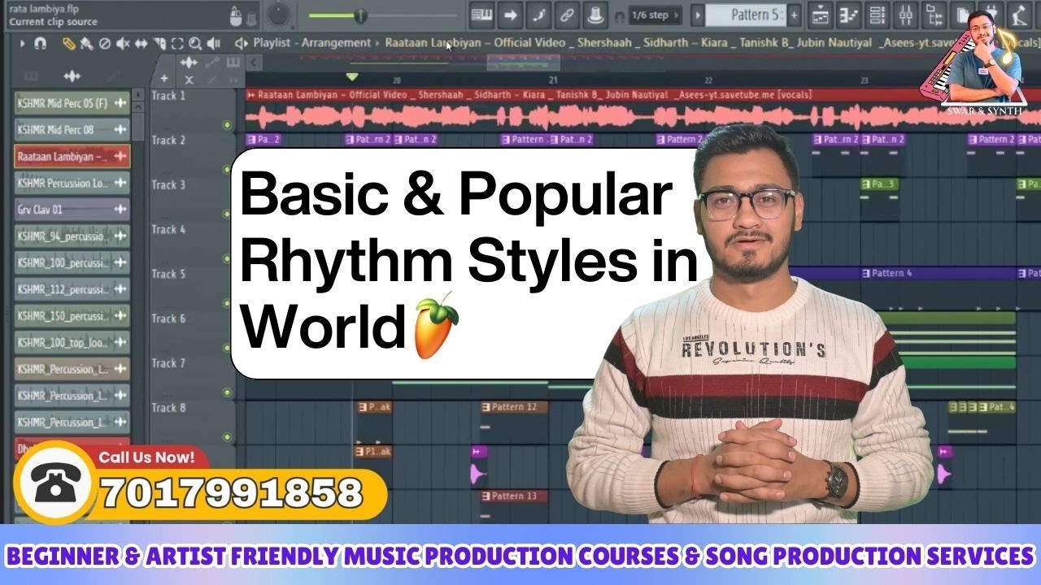1041x585 pixels.
Task: Select the Zoom magnifier tool
Action: [195, 43]
